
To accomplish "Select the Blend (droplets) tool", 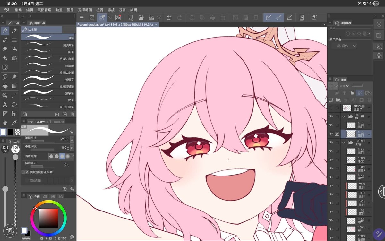I will pyautogui.click(x=14, y=58).
